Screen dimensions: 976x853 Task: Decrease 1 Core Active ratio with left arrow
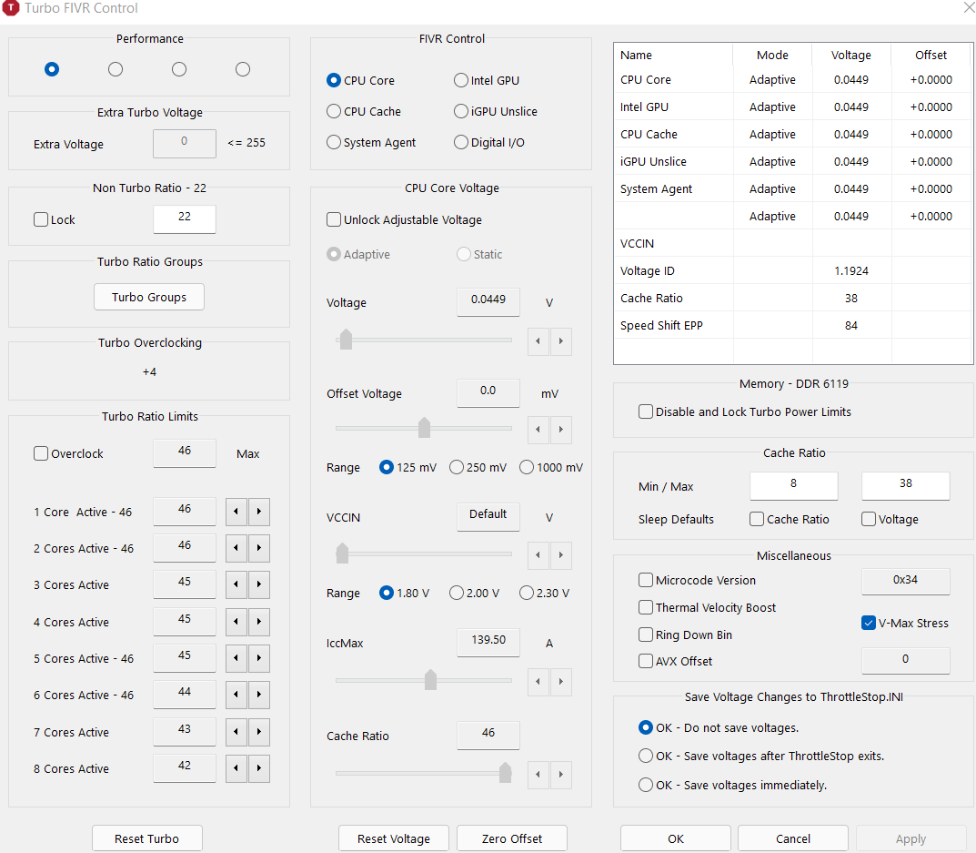[x=236, y=512]
